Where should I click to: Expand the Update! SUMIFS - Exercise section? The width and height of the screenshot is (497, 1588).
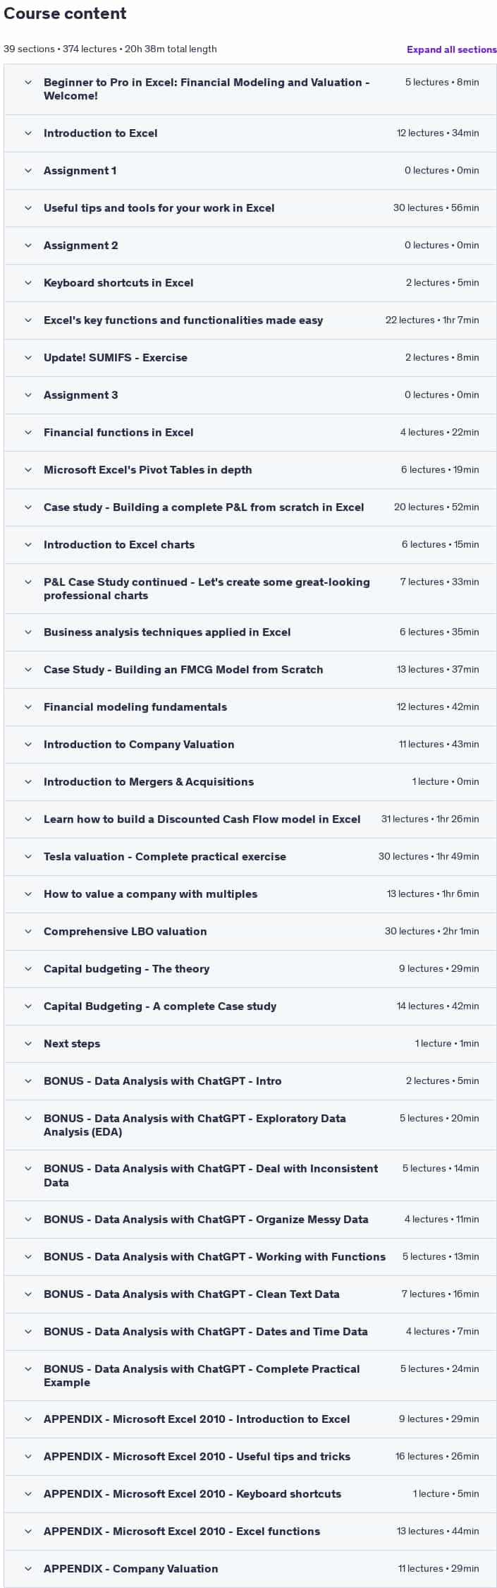(250, 357)
